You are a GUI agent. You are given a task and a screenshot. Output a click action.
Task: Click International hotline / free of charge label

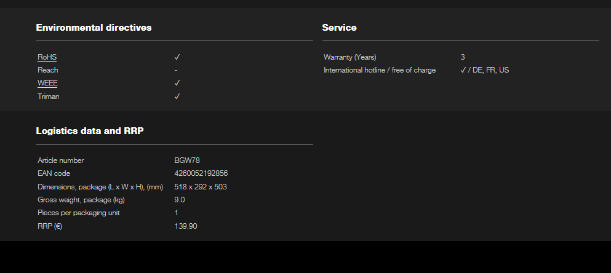380,70
